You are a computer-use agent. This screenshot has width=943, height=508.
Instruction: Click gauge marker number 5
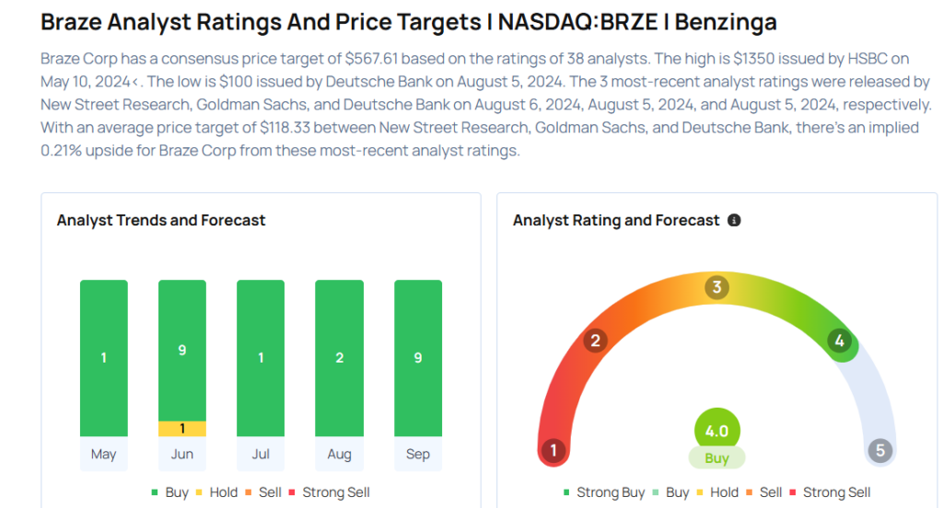880,451
